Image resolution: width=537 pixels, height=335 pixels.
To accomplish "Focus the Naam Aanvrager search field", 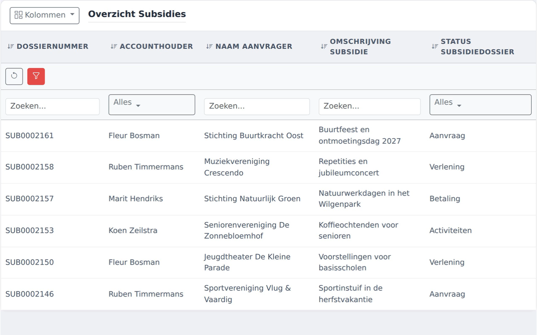I will click(257, 106).
